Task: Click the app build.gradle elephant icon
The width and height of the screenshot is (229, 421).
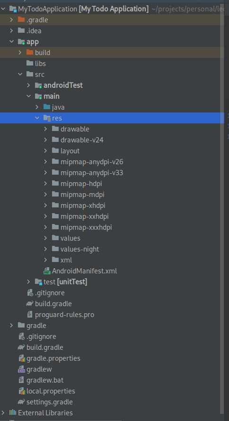Action: point(30,304)
